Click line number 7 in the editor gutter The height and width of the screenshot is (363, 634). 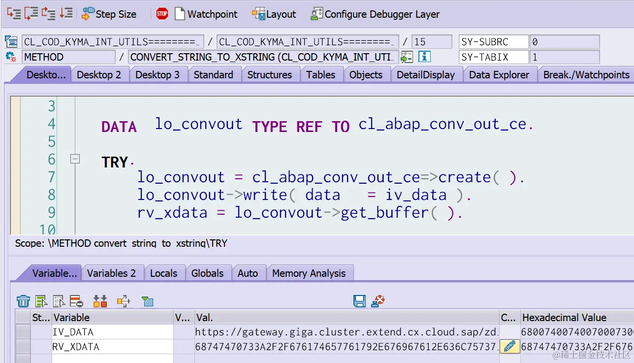click(51, 177)
